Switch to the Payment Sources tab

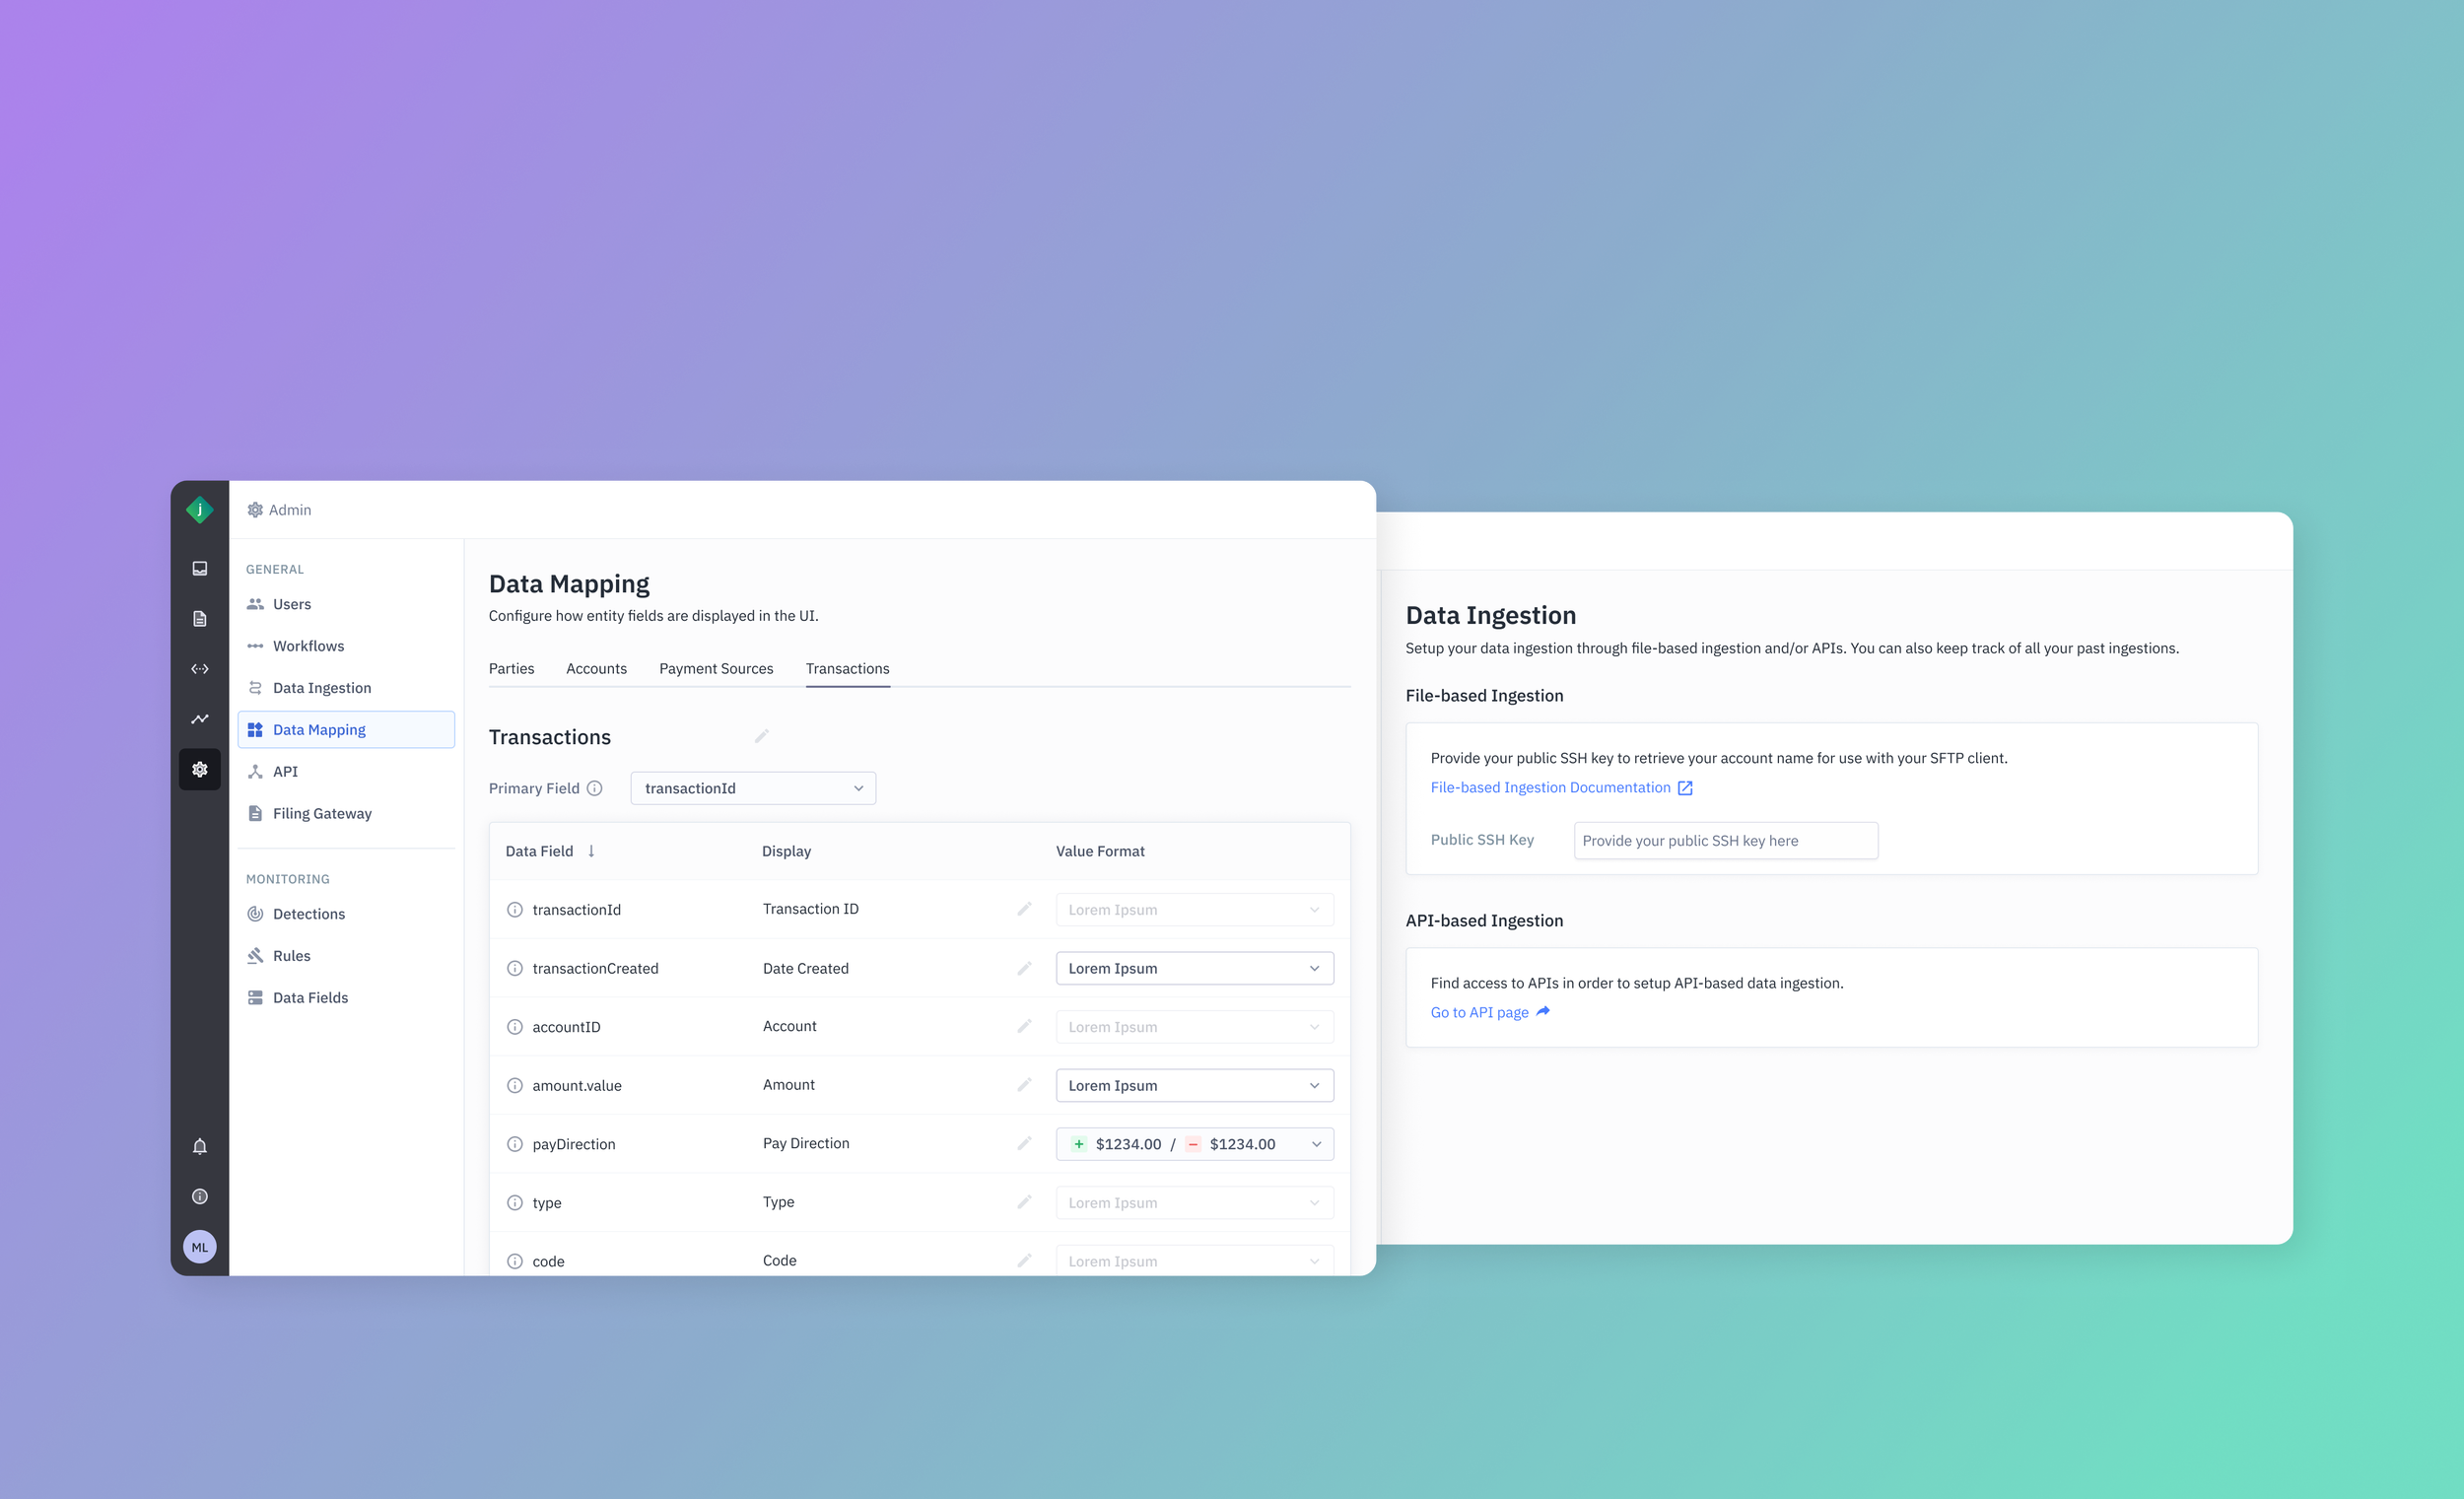(x=716, y=668)
